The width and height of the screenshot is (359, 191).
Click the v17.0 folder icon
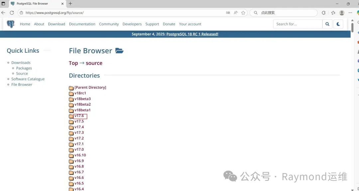click(71, 150)
